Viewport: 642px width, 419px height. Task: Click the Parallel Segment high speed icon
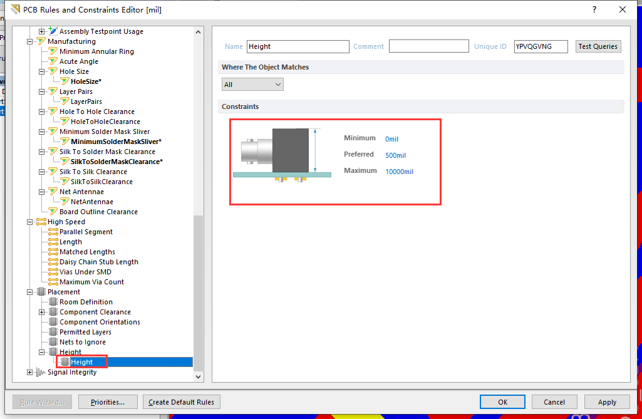tap(53, 232)
